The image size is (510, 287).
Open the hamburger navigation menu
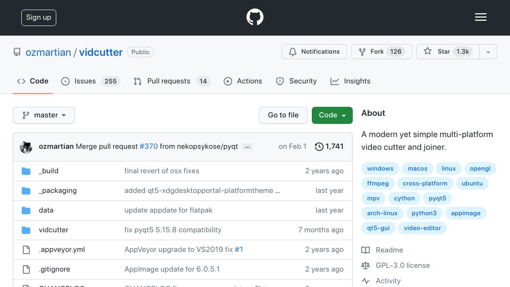point(480,17)
